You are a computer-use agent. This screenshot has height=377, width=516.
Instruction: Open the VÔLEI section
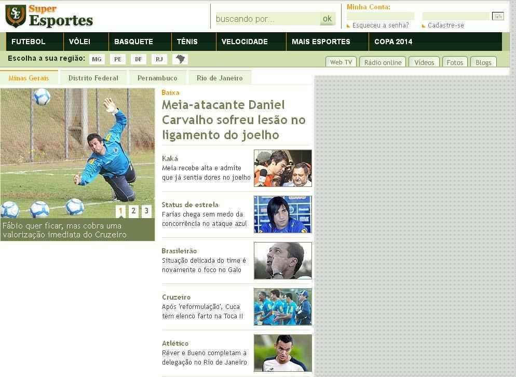click(x=79, y=42)
